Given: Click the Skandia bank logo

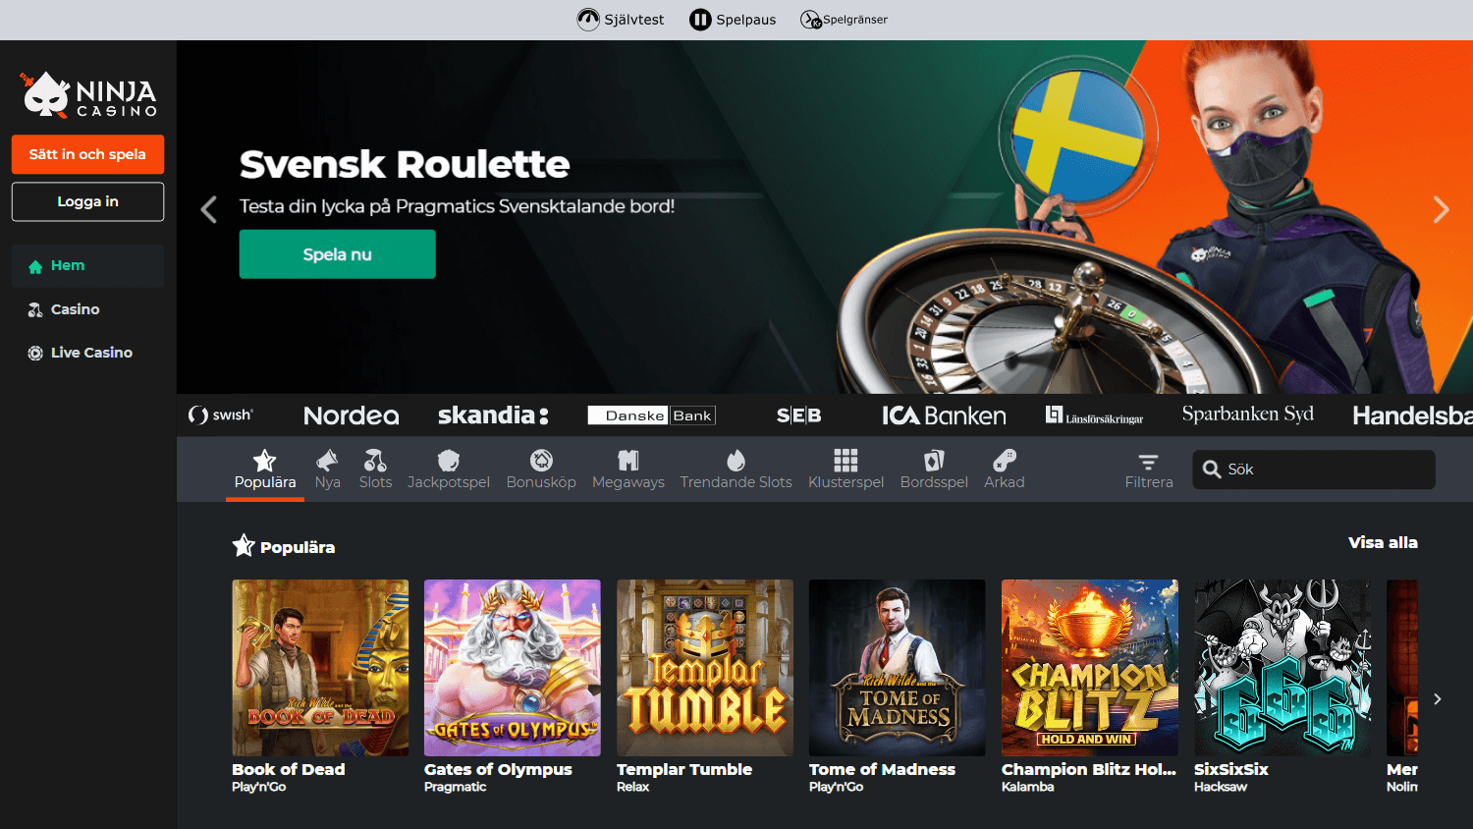Looking at the screenshot, I should click(x=493, y=415).
